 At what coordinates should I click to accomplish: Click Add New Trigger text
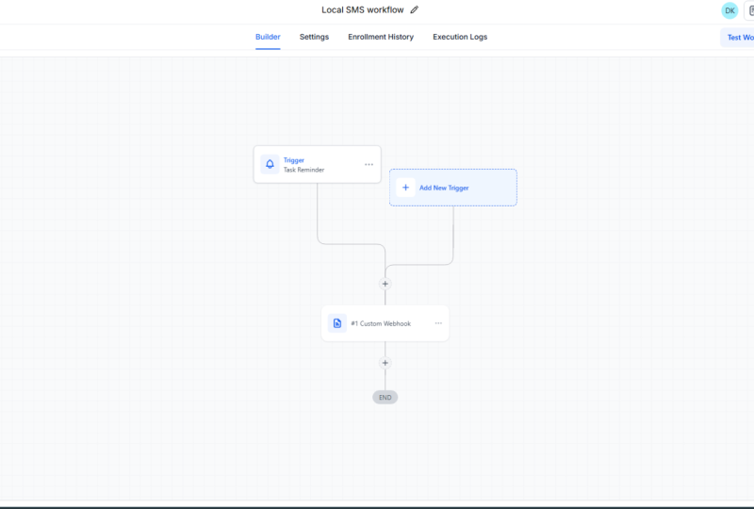pyautogui.click(x=444, y=189)
